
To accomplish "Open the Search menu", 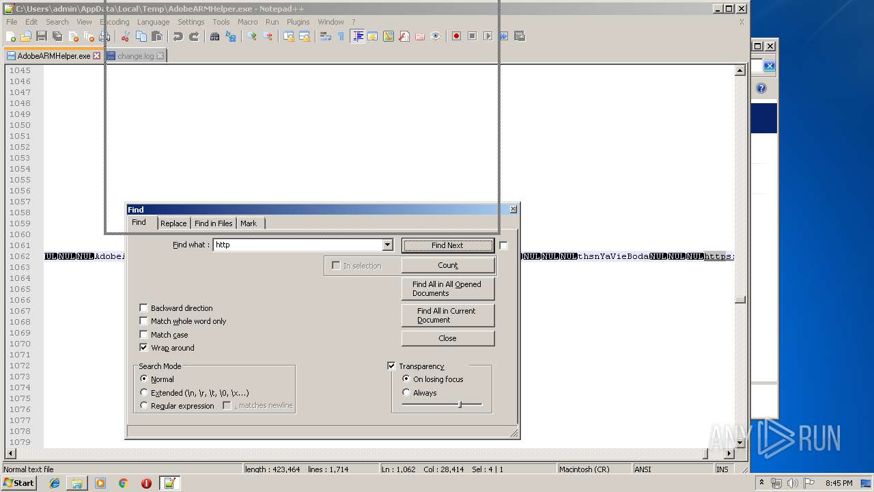I will click(57, 22).
